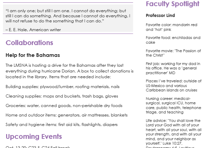Click the Safety and hygiene items line
This screenshot has height=148, width=211.
pos(61,125)
